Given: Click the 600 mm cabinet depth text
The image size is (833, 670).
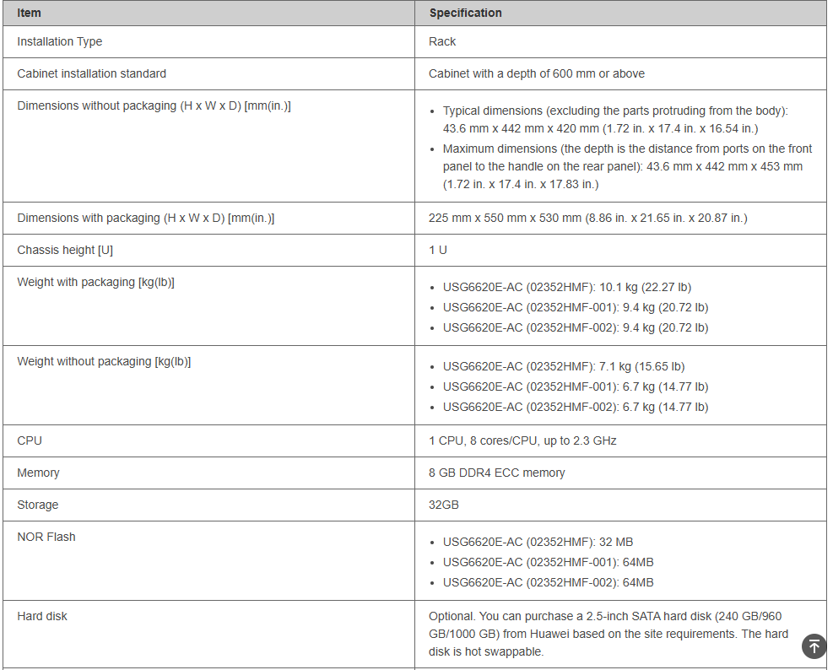Looking at the screenshot, I should coord(536,73).
